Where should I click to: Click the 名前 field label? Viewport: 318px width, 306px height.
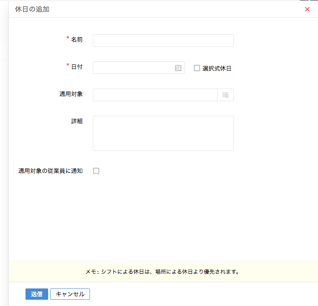coord(77,40)
